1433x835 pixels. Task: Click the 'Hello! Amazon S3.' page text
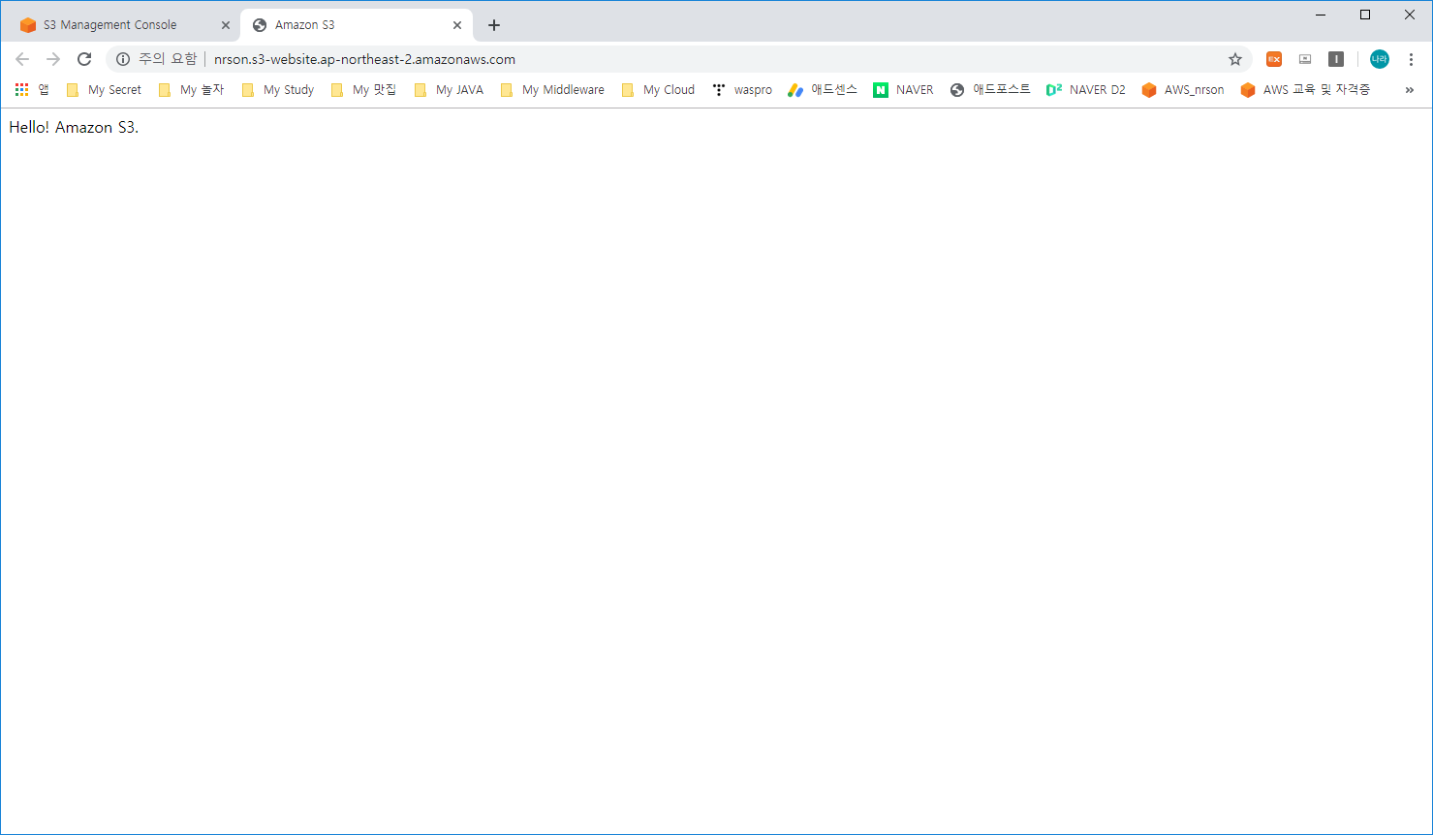point(74,127)
